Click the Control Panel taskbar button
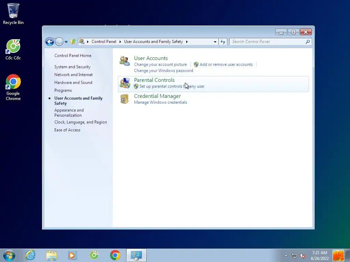The height and width of the screenshot is (262, 350). tap(136, 255)
